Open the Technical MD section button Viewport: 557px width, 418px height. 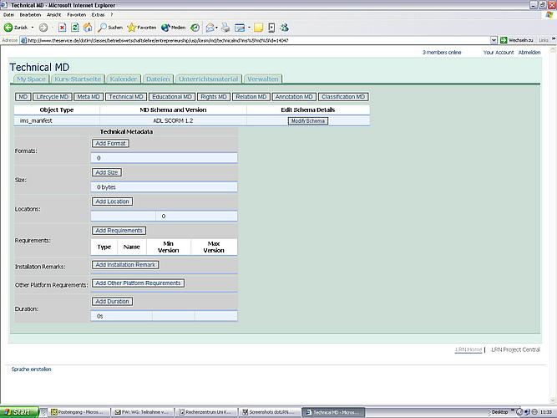[x=126, y=97]
